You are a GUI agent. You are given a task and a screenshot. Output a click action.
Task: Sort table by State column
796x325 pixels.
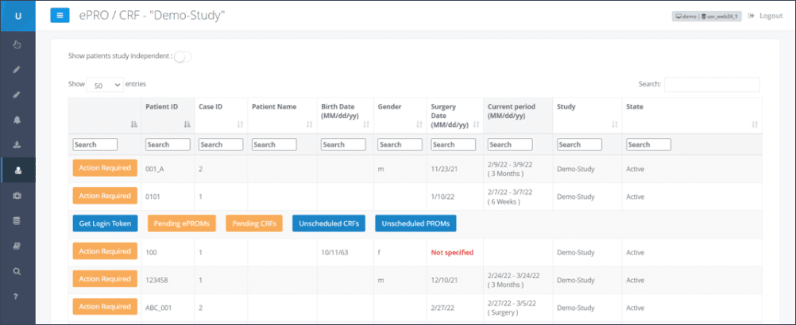[690, 115]
